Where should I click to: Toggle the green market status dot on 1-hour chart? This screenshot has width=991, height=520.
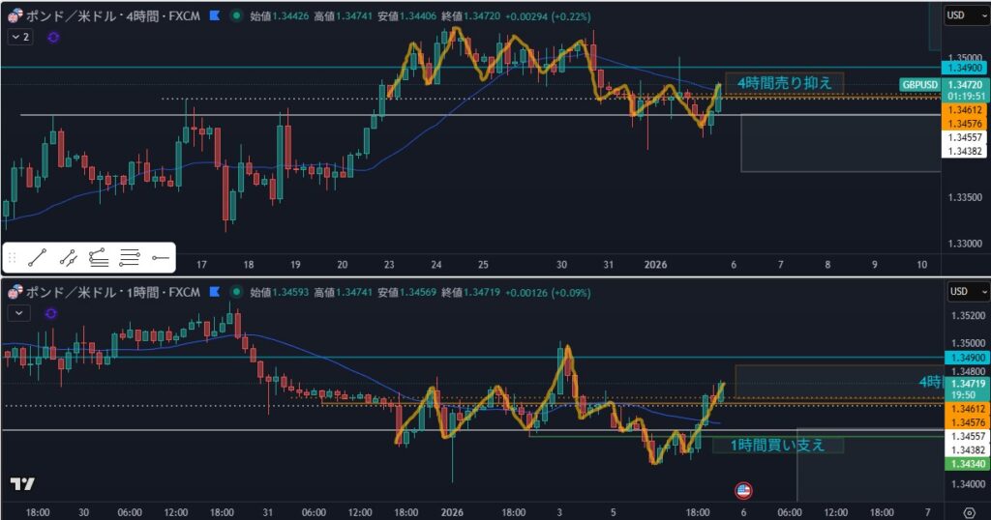(235, 291)
